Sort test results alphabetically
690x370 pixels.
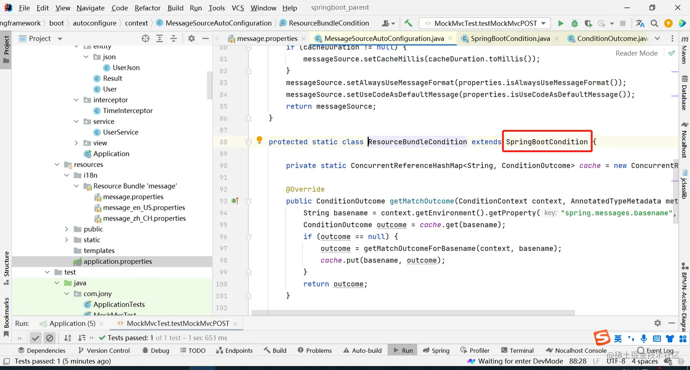[x=68, y=338]
